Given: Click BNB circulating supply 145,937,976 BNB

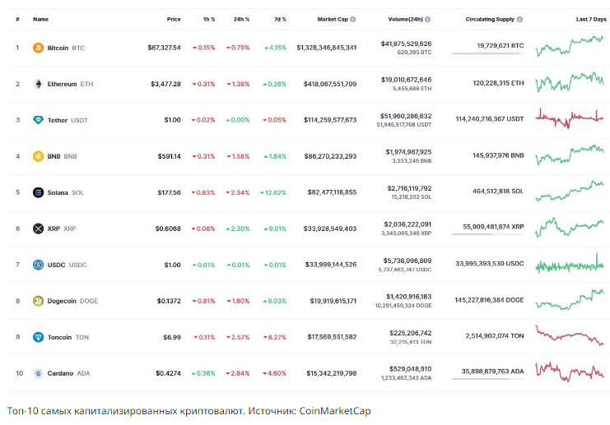Looking at the screenshot, I should 498,155.
